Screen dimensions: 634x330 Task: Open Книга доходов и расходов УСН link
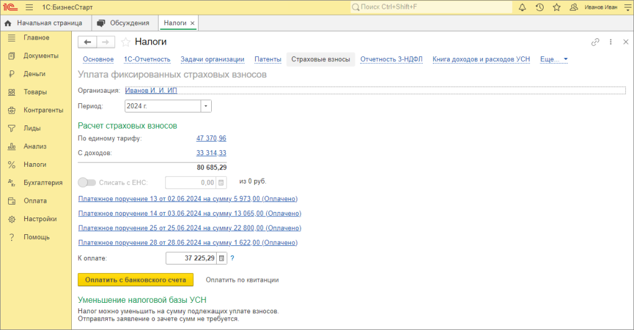coord(481,59)
